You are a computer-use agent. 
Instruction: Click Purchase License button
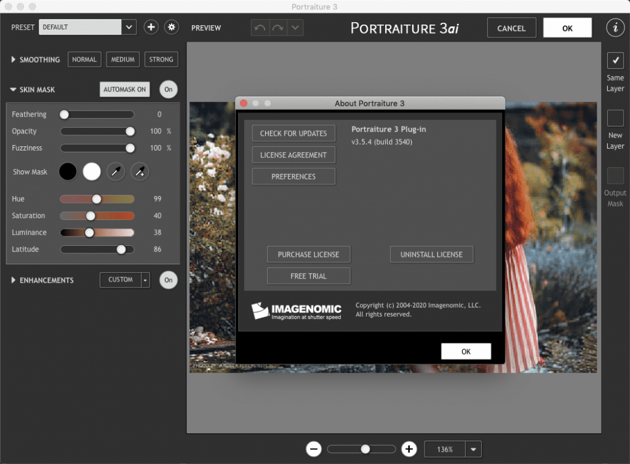pyautogui.click(x=309, y=254)
